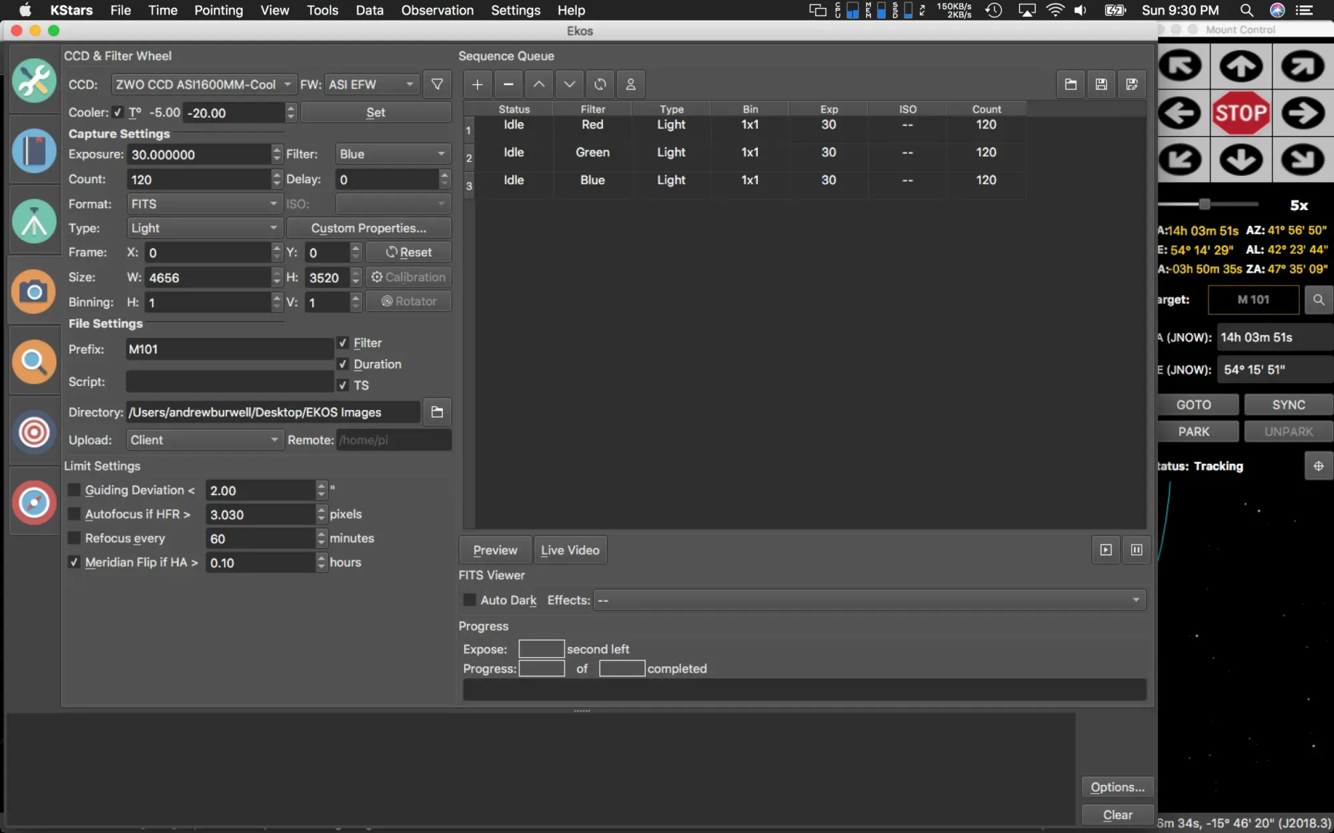The height and width of the screenshot is (833, 1334).
Task: Remove job from queue with minus icon
Action: click(x=508, y=85)
